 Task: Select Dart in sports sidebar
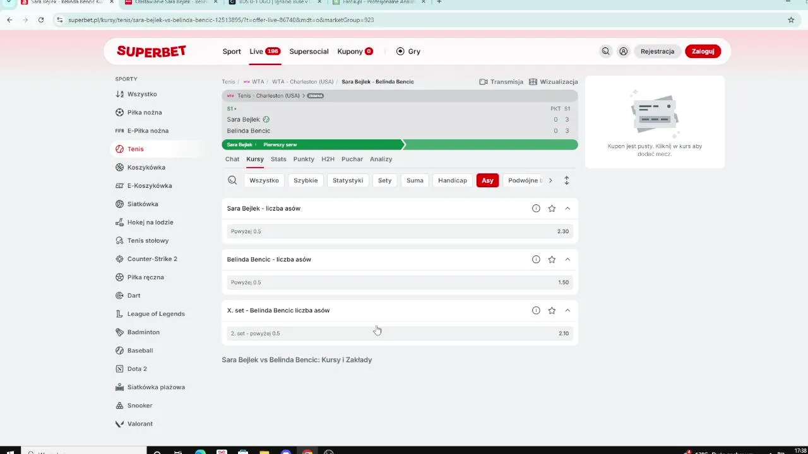(x=134, y=295)
